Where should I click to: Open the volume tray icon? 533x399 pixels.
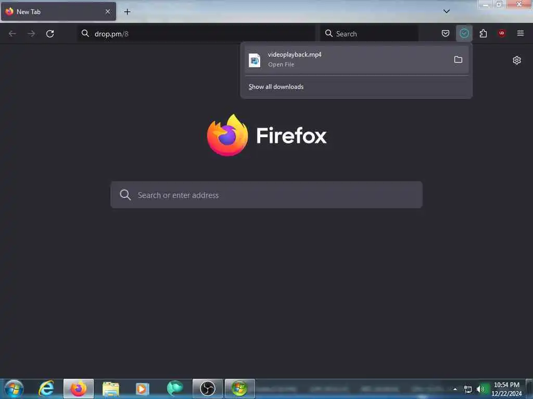tap(480, 389)
